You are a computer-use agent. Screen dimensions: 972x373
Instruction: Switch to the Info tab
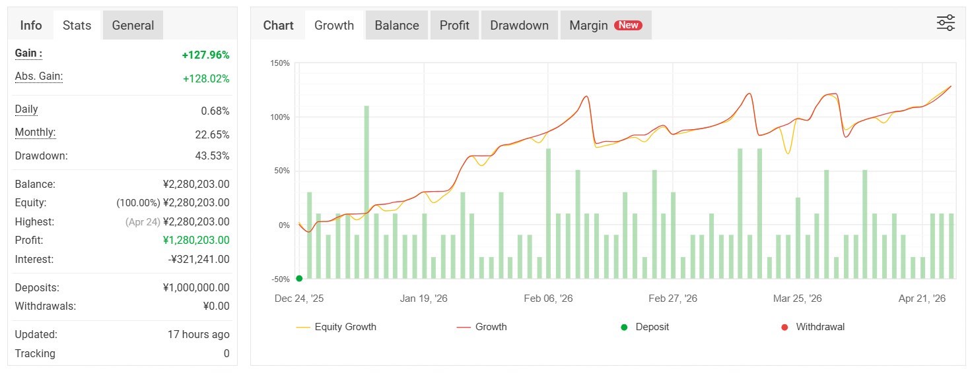tap(31, 26)
